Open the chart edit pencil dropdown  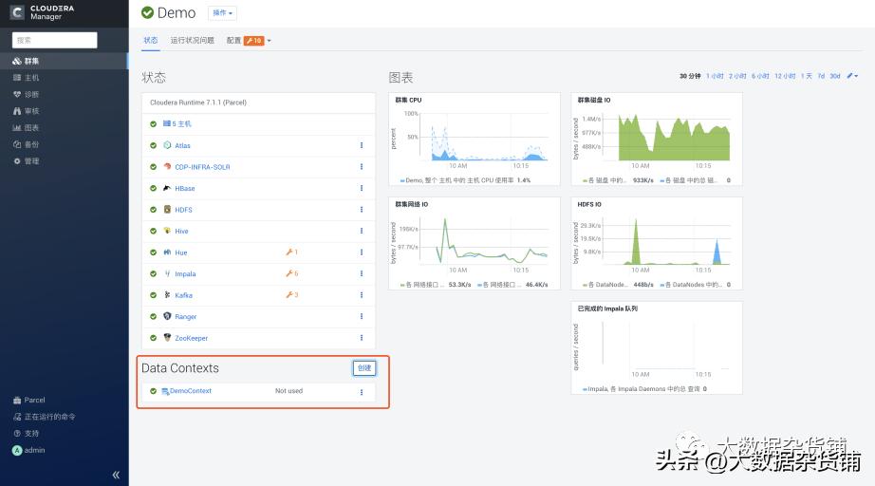coord(852,76)
